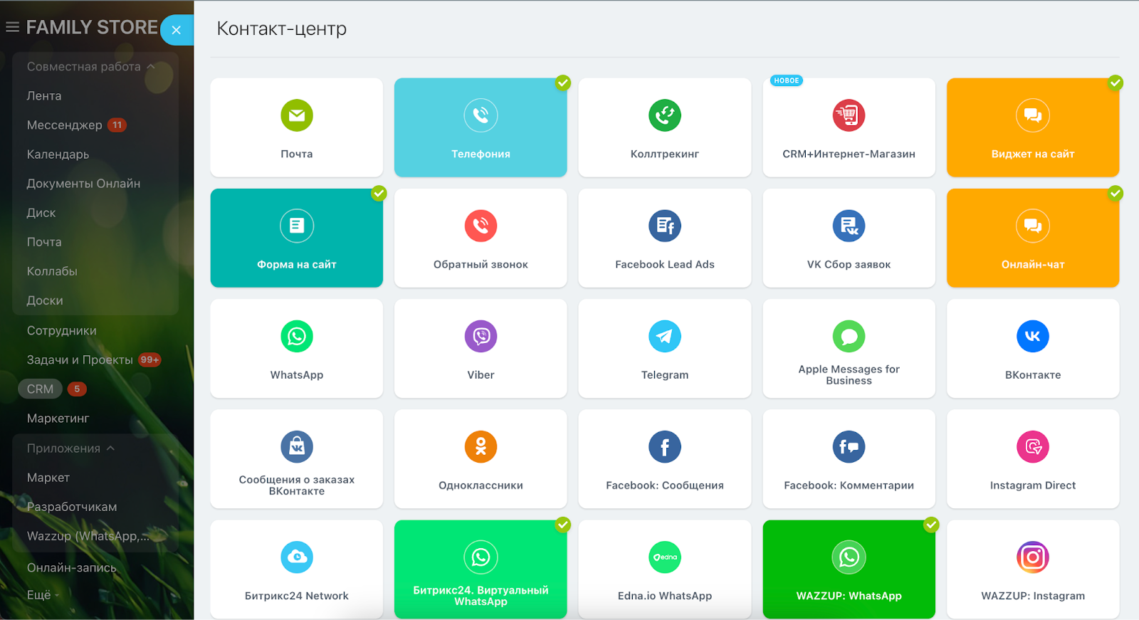Screen dimensions: 1139x620
Task: Open Маркетинг in sidebar
Action: coord(58,419)
